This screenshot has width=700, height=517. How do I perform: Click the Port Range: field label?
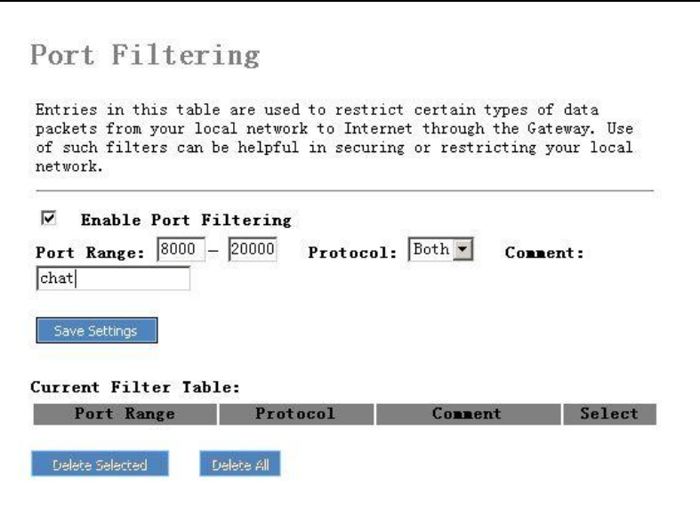tap(89, 253)
